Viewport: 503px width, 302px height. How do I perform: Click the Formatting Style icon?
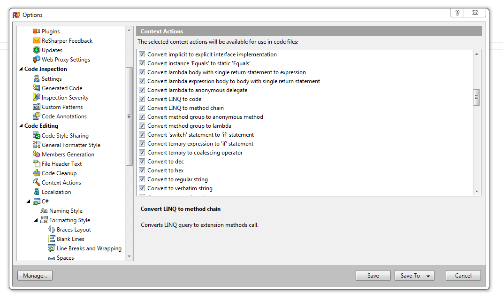(44, 220)
